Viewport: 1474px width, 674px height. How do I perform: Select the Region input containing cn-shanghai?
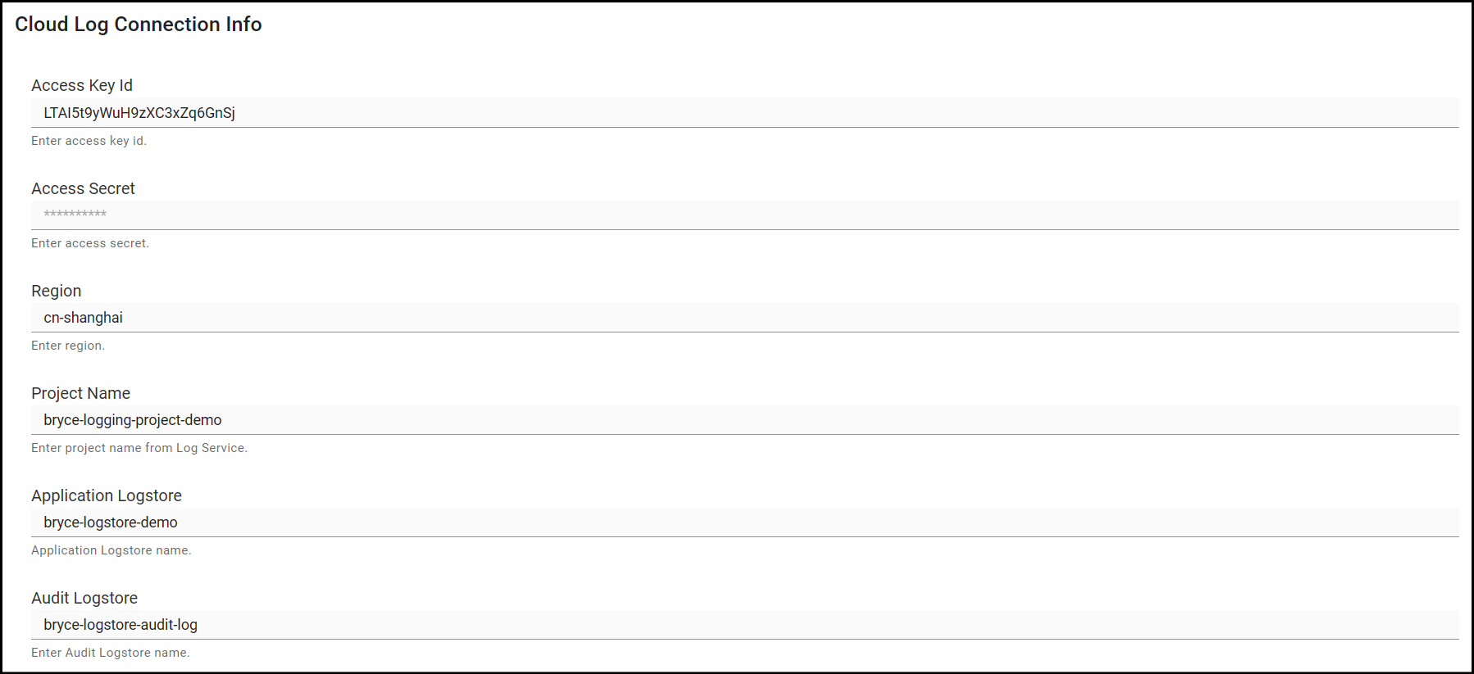coord(744,318)
